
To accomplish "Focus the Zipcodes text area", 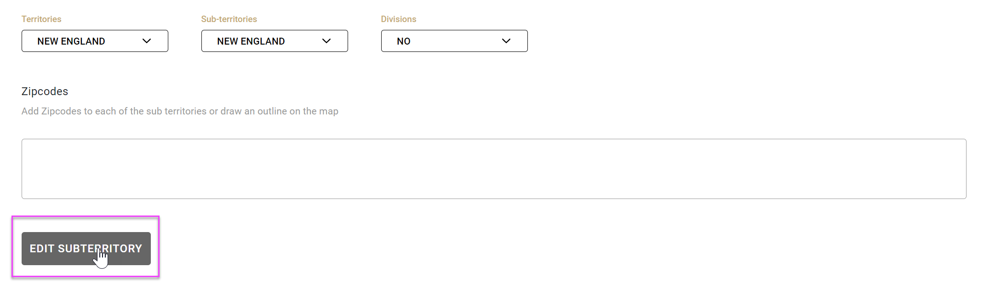I will tap(494, 169).
